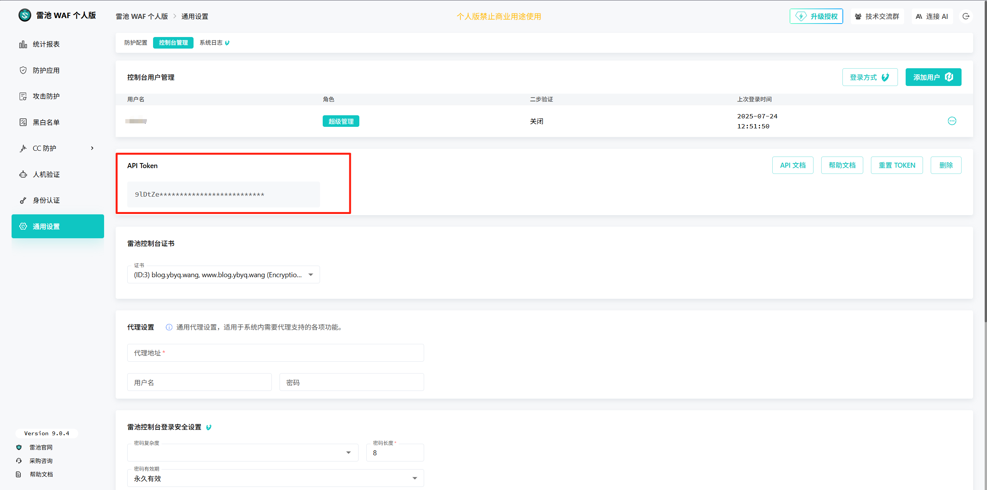The height and width of the screenshot is (490, 987).
Task: Click the 防护应用 shield icon
Action: [23, 70]
